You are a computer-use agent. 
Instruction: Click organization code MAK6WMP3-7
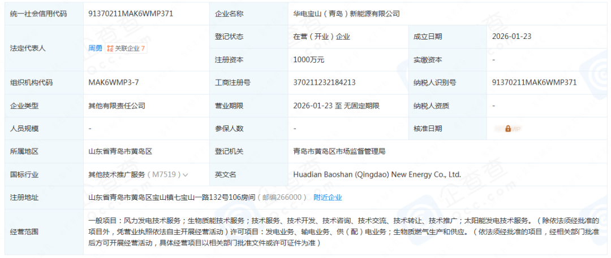[x=114, y=82]
